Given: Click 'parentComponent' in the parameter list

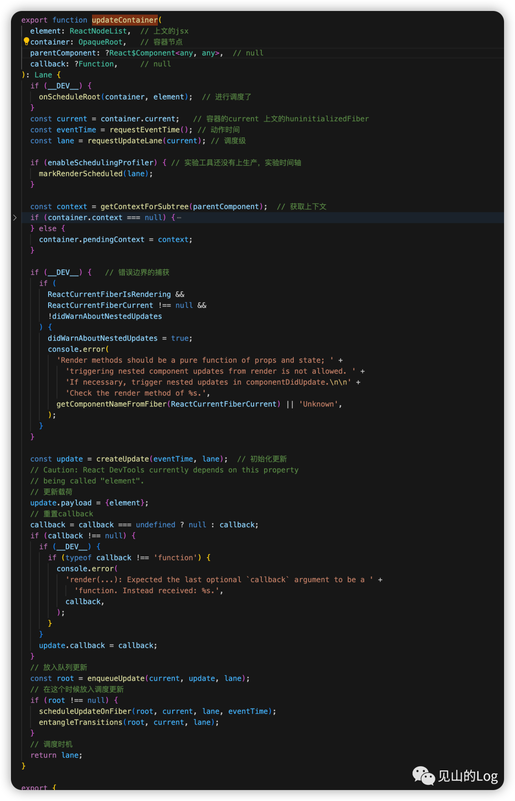Looking at the screenshot, I should point(63,53).
